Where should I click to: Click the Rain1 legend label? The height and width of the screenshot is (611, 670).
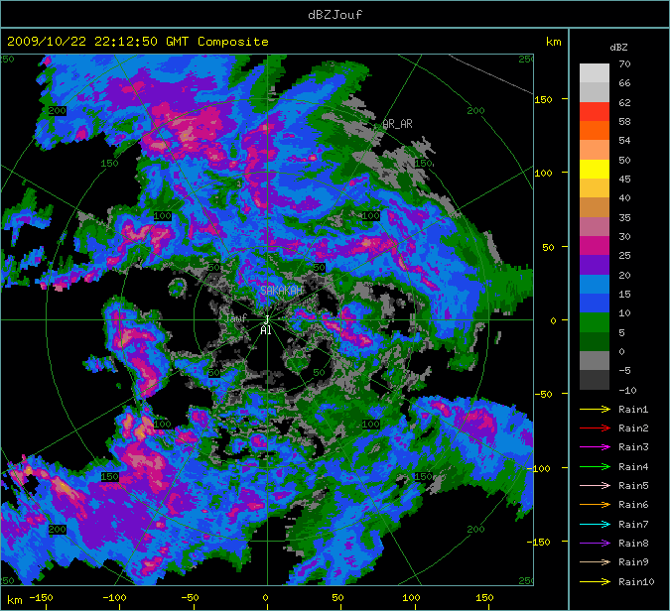[x=633, y=409]
